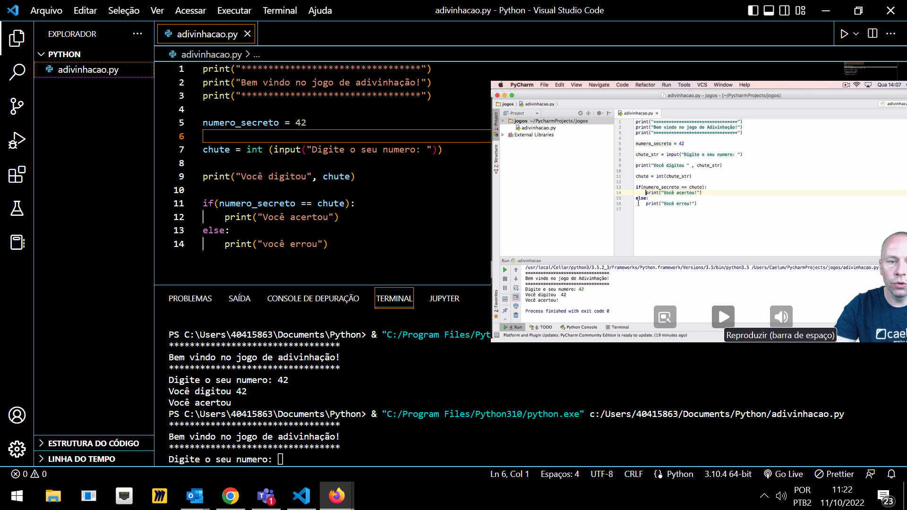The height and width of the screenshot is (510, 907).
Task: Open customize layout options
Action: click(800, 10)
